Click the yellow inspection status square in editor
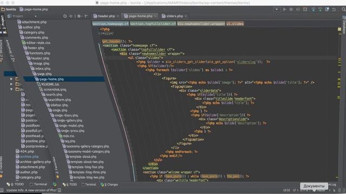Image resolution: width=346 pixels, height=194 pixels. 340,29
